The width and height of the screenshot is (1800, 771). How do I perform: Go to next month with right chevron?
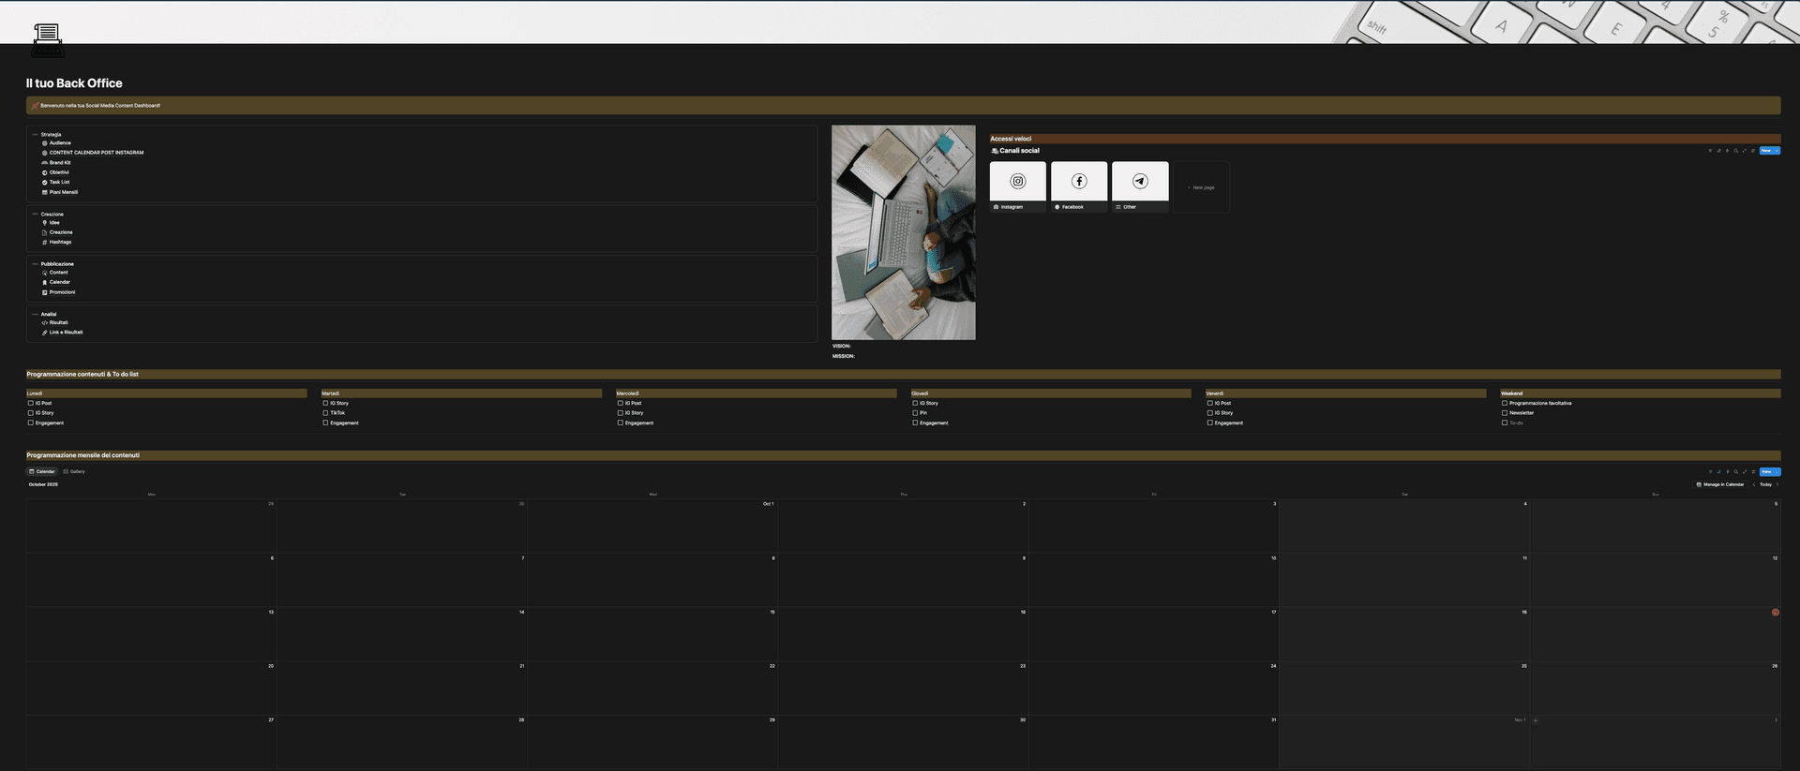pyautogui.click(x=1777, y=484)
